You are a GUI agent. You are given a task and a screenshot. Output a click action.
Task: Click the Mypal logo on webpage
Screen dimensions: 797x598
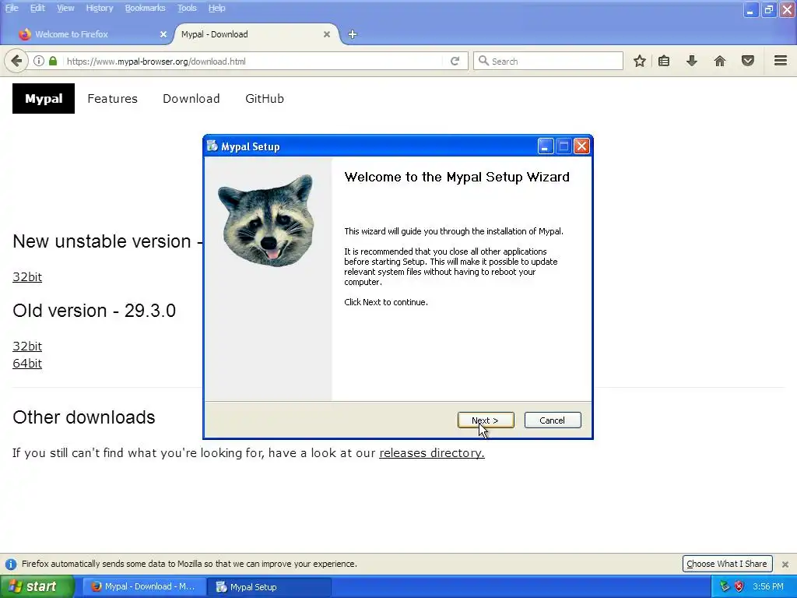[x=44, y=99]
